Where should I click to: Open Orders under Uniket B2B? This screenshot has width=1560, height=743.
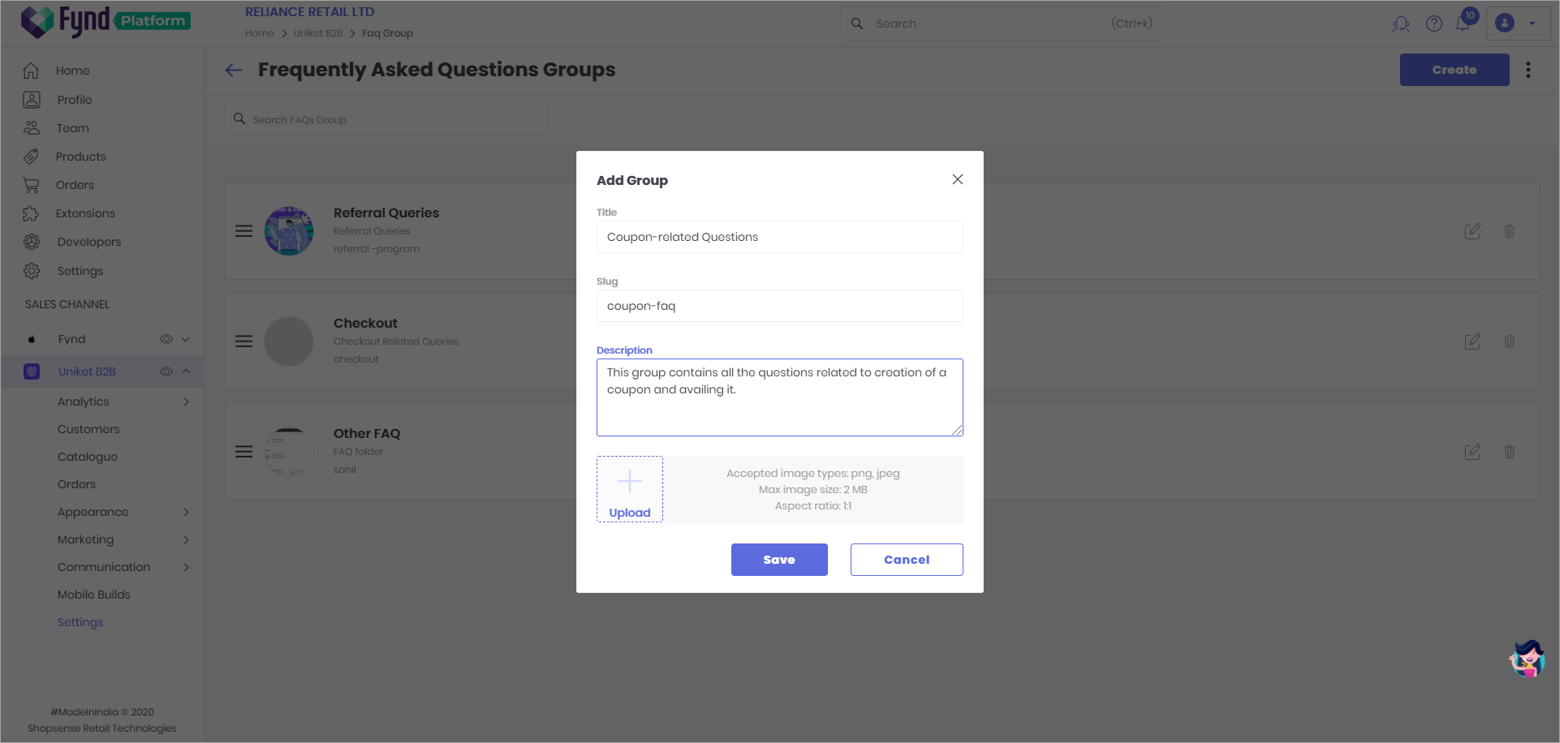coord(76,484)
